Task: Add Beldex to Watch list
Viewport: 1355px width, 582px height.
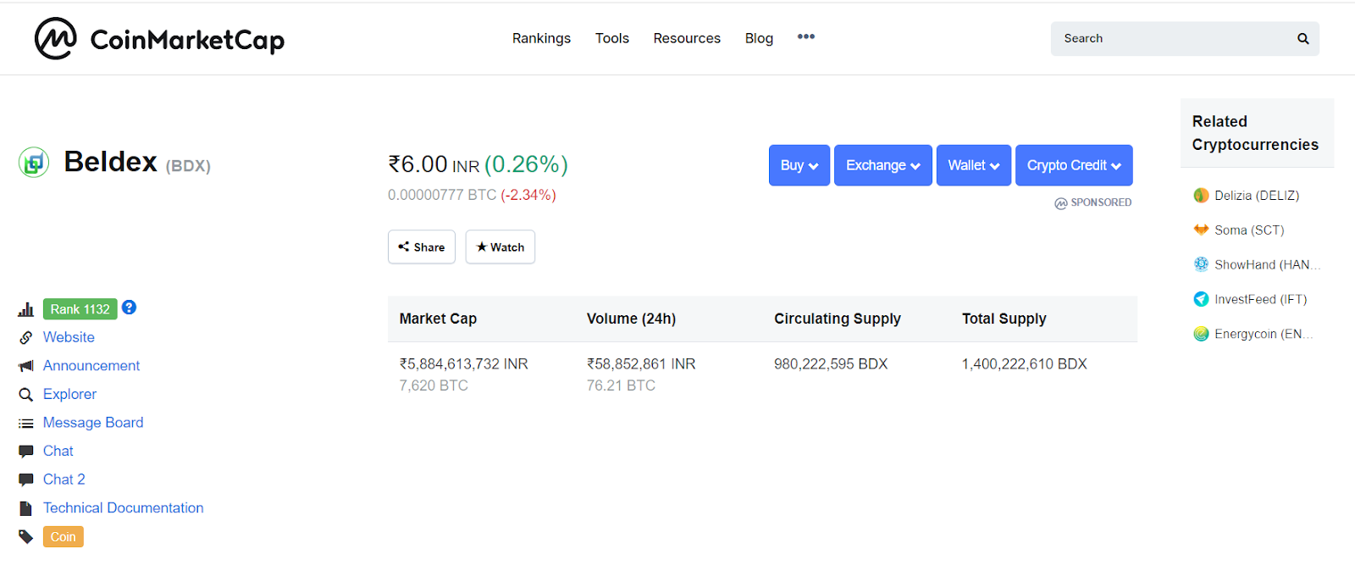Action: tap(501, 247)
